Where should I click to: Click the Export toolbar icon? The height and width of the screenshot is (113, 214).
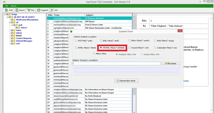(x=17, y=10)
